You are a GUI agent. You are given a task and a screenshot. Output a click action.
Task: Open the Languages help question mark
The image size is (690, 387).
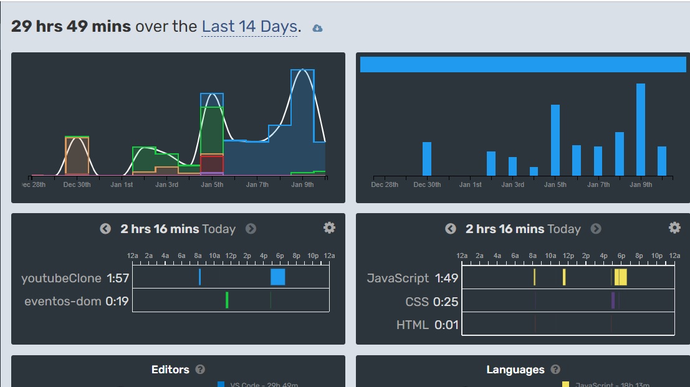555,369
